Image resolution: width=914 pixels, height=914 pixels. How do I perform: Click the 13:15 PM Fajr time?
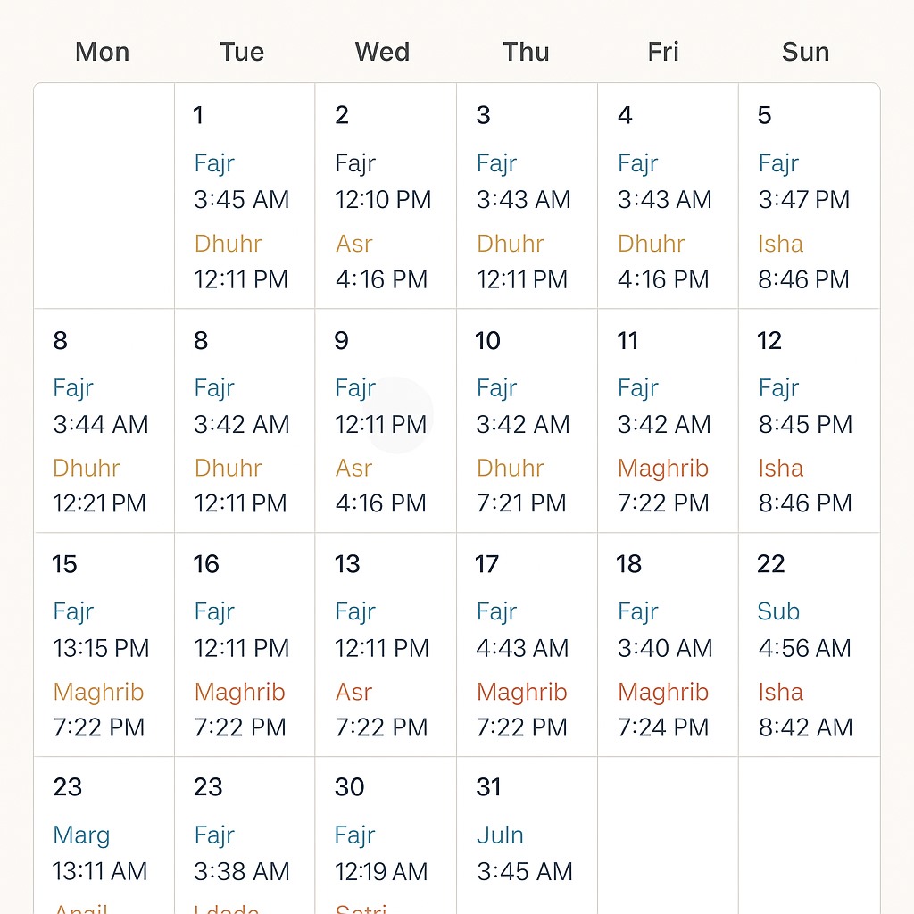(101, 648)
